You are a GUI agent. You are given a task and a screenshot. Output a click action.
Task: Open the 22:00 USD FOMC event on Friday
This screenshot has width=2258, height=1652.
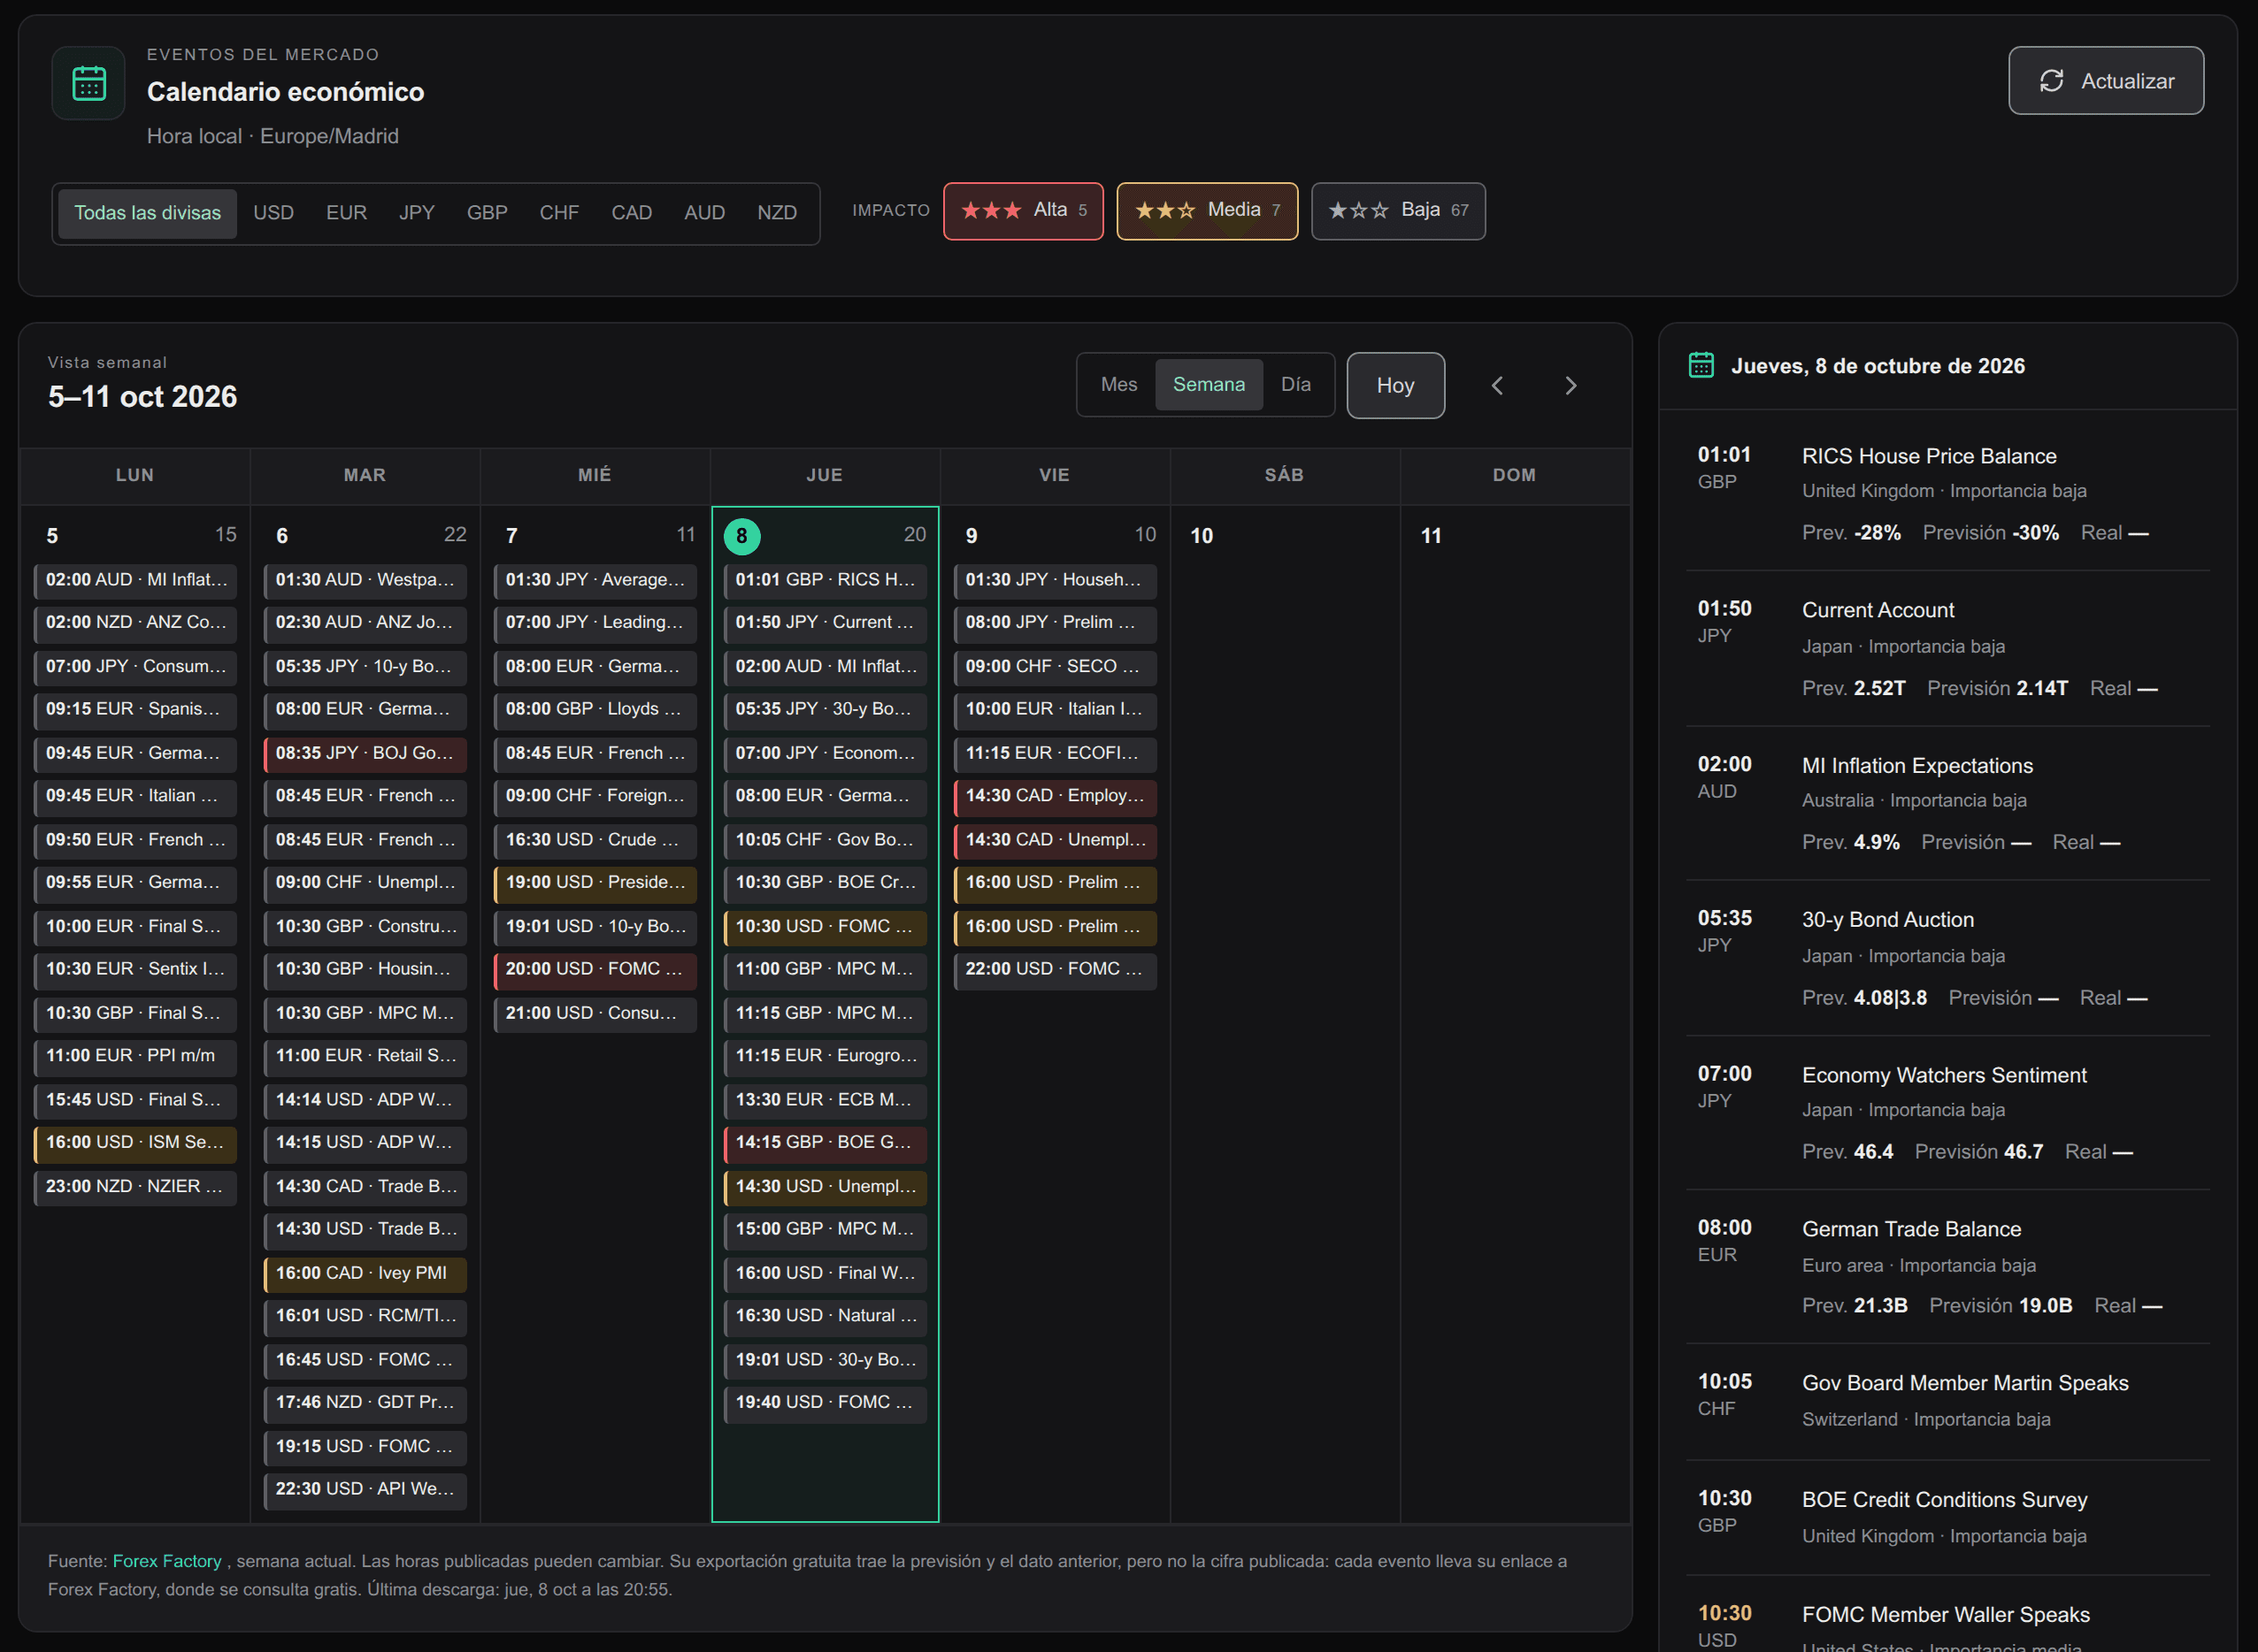[x=1056, y=970]
